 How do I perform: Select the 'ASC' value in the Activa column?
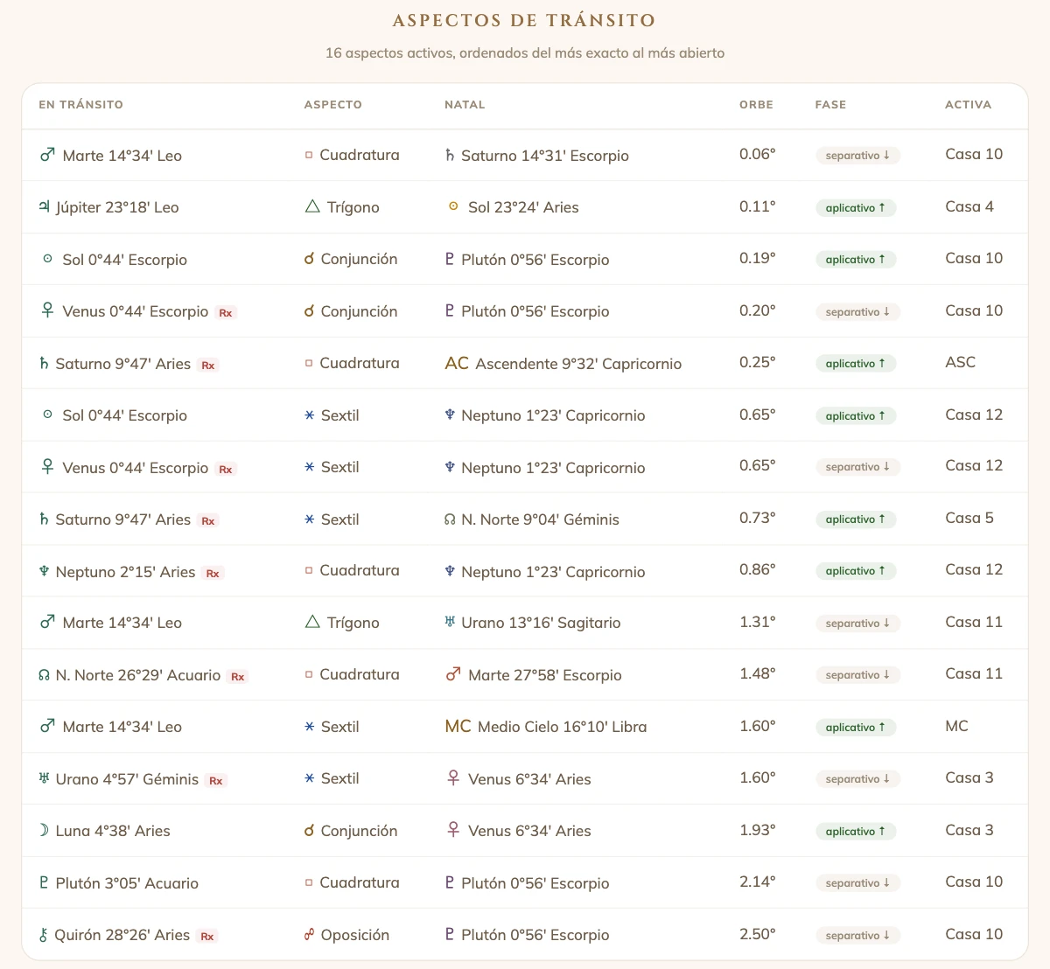click(960, 362)
